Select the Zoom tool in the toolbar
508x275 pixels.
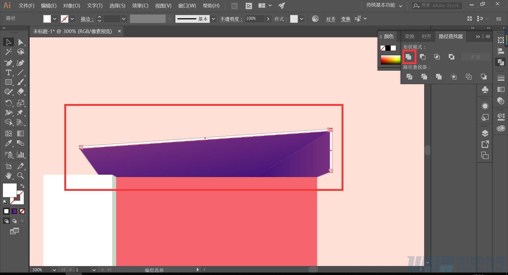coord(21,175)
